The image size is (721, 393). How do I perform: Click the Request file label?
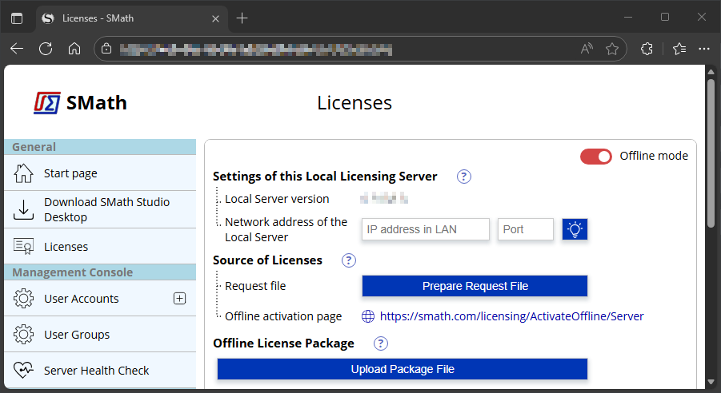coord(255,286)
